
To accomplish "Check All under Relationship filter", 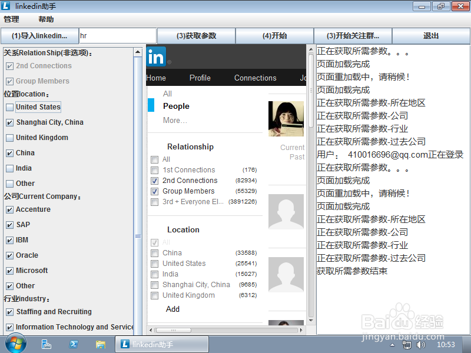I will [154, 159].
